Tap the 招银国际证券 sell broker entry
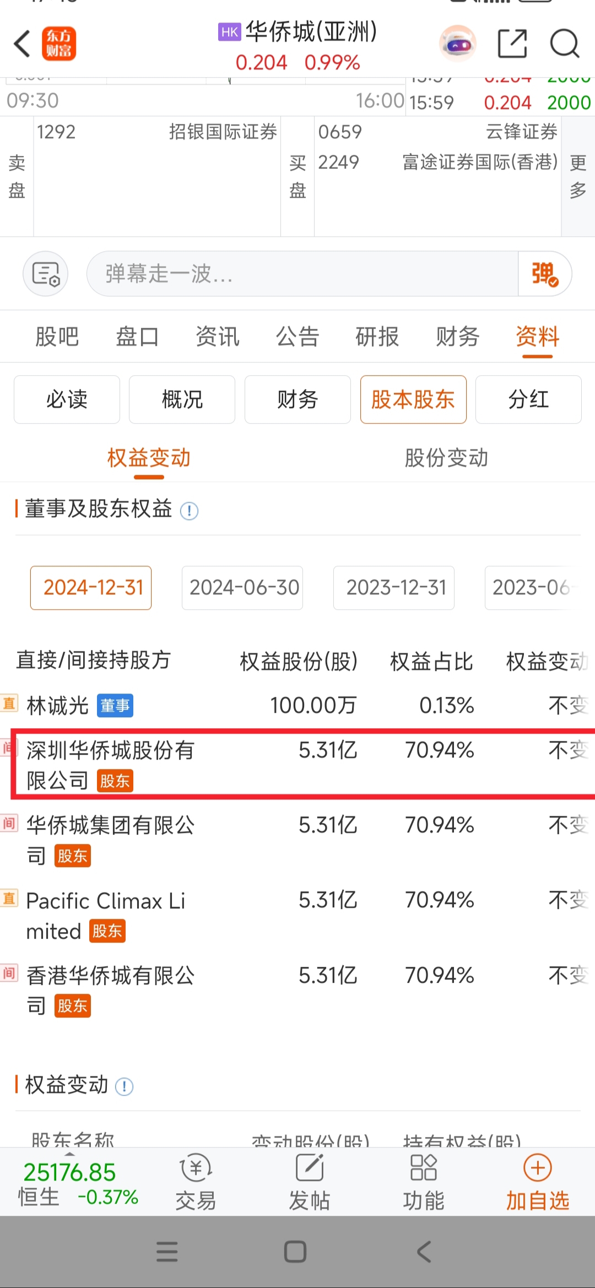This screenshot has height=1288, width=595. [x=157, y=132]
